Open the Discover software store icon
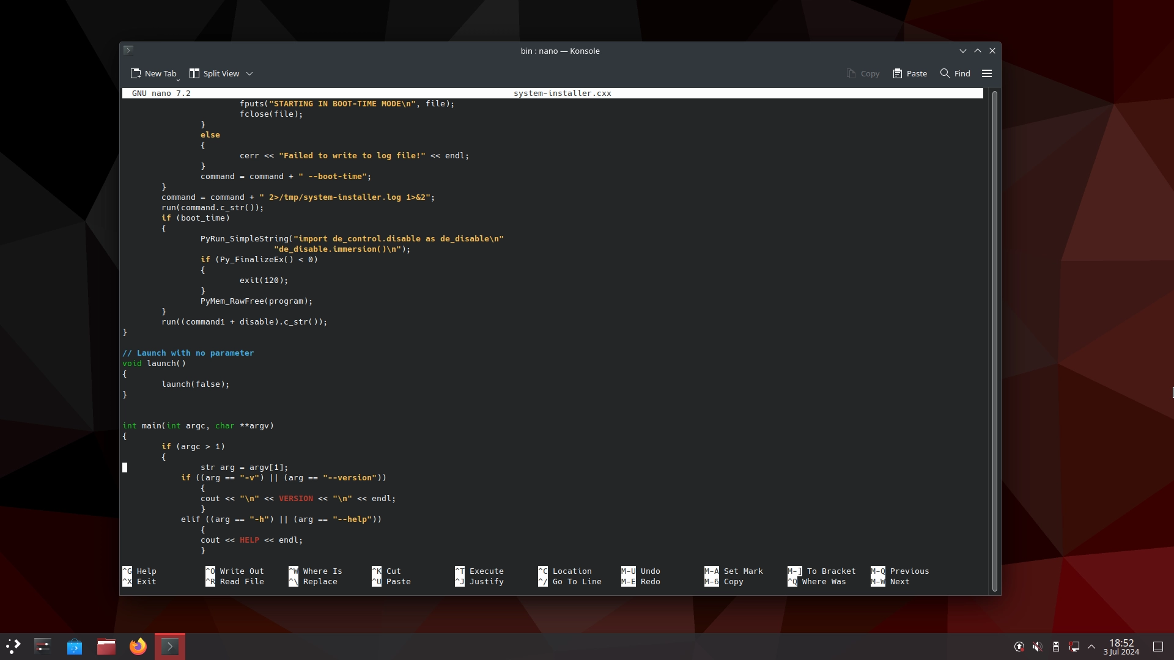The width and height of the screenshot is (1174, 660). tap(75, 646)
